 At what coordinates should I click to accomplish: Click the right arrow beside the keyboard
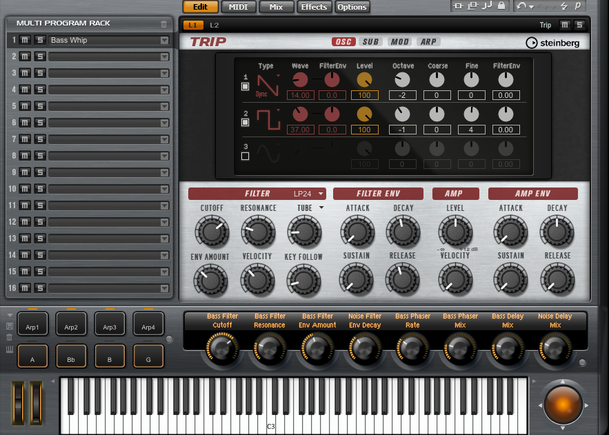coord(534,381)
